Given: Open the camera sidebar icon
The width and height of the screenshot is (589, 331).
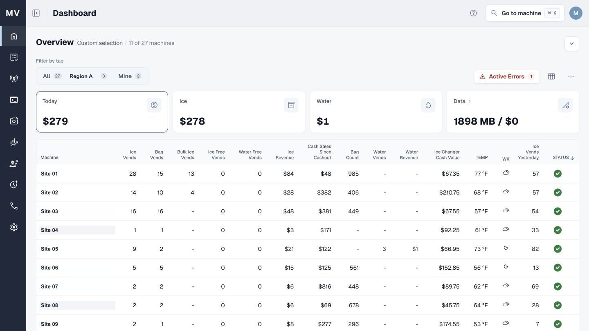Looking at the screenshot, I should [x=14, y=121].
